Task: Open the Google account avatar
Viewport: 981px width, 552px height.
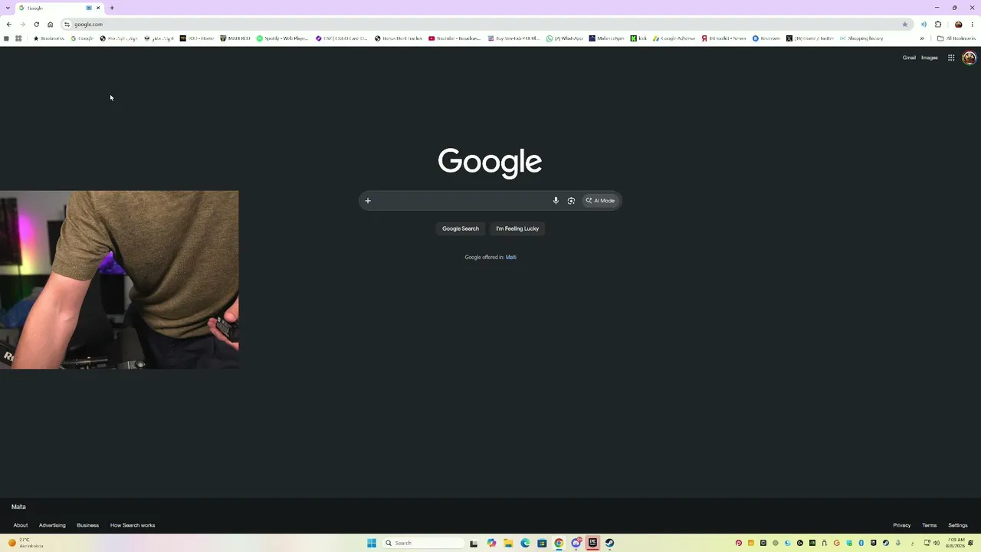Action: point(969,58)
